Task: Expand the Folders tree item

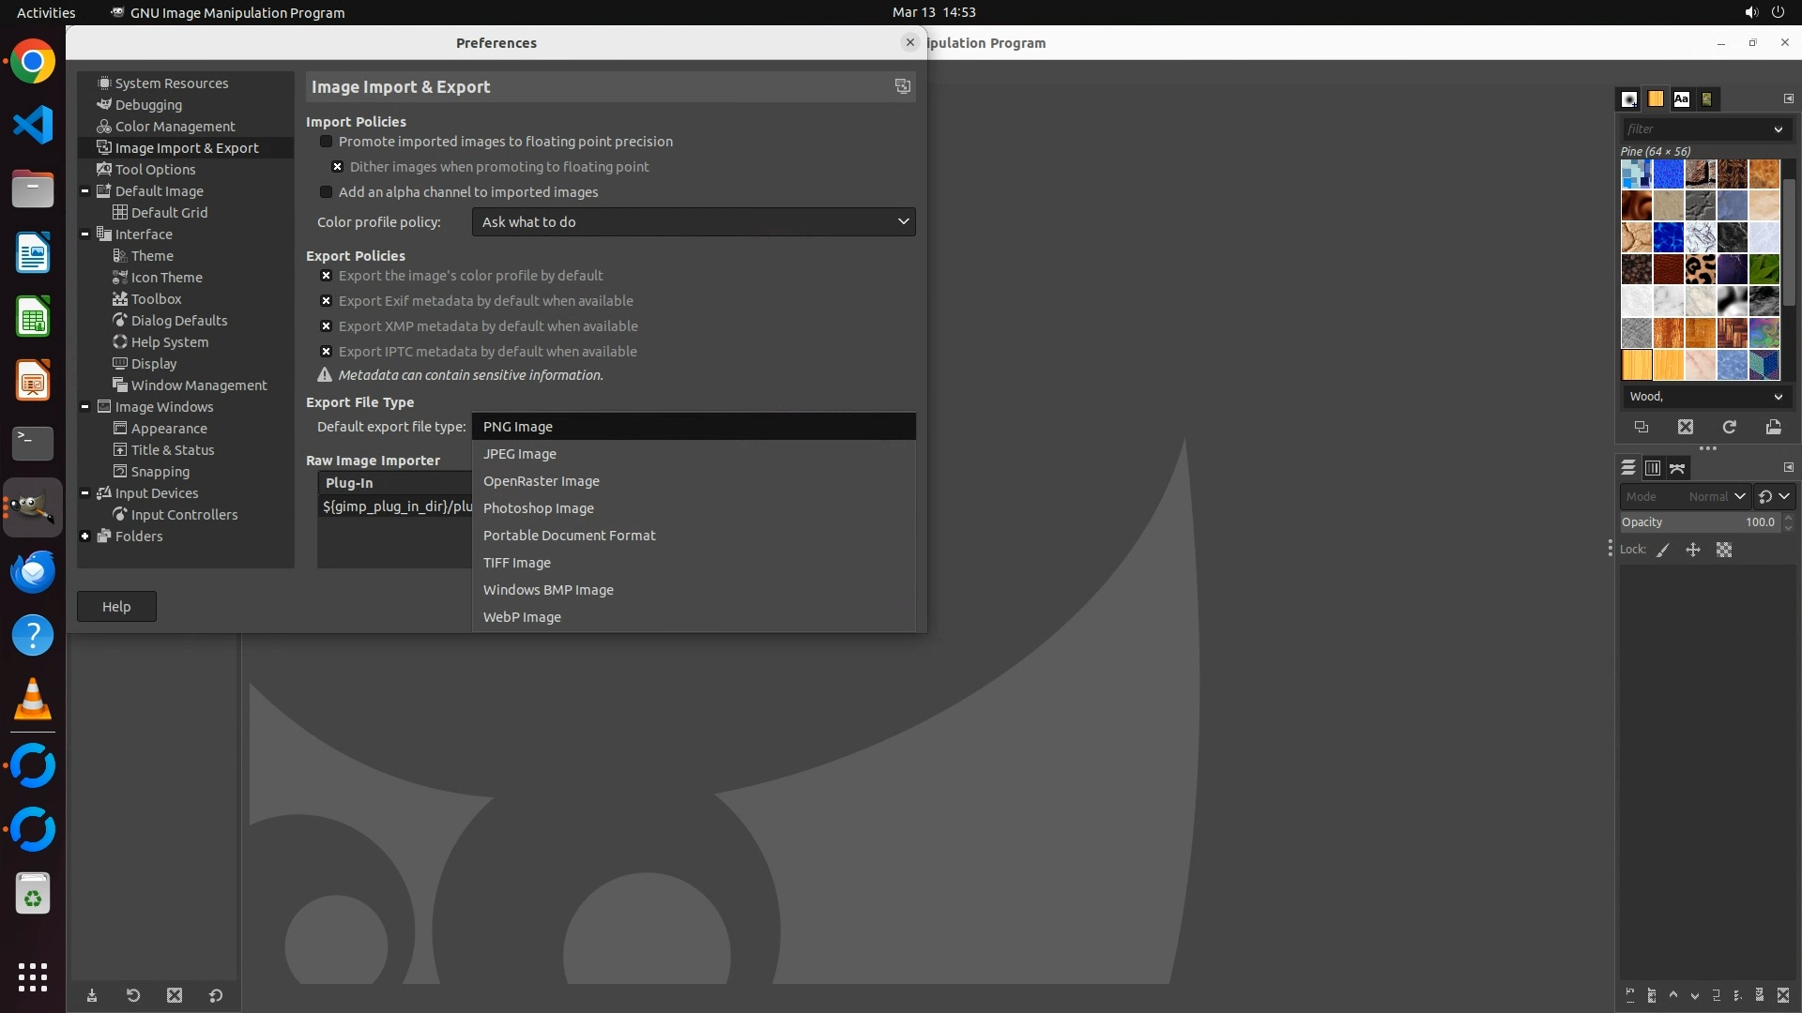Action: [x=85, y=537]
